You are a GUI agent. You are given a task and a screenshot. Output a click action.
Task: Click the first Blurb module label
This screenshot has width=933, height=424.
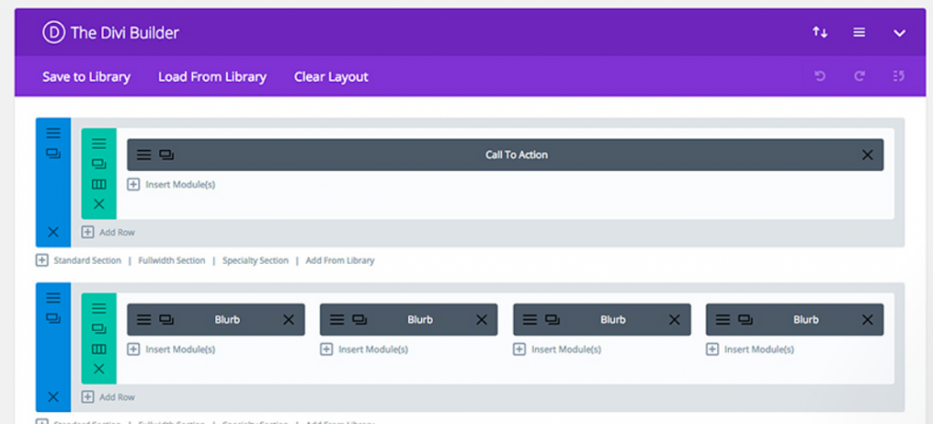tap(227, 320)
